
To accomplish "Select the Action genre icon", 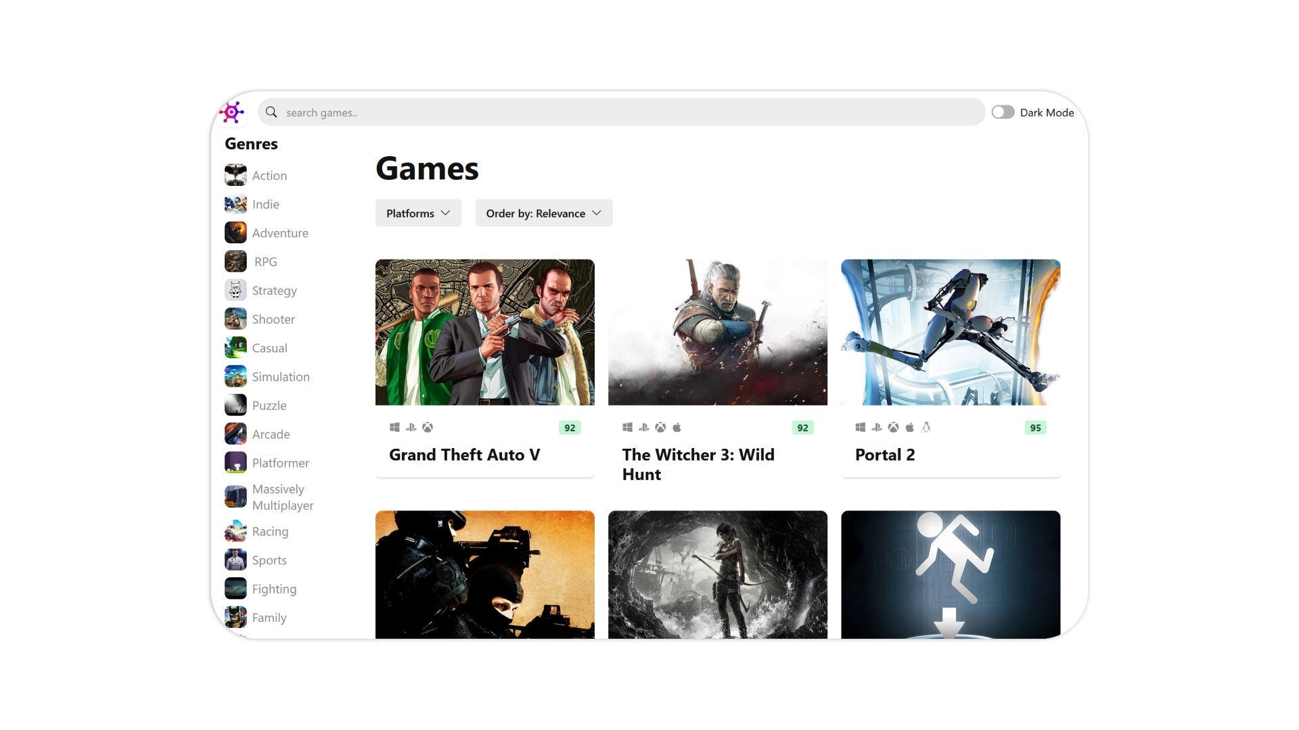I will click(x=235, y=175).
